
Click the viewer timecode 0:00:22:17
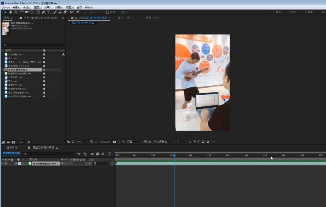pos(105,142)
